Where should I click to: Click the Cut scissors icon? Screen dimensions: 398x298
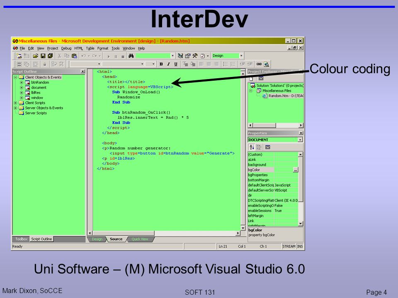(59, 56)
